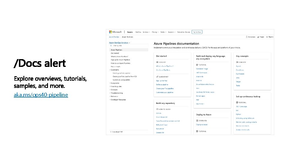
Task: Click the Overview icon in Deploy to Azure card
Action: point(197,121)
